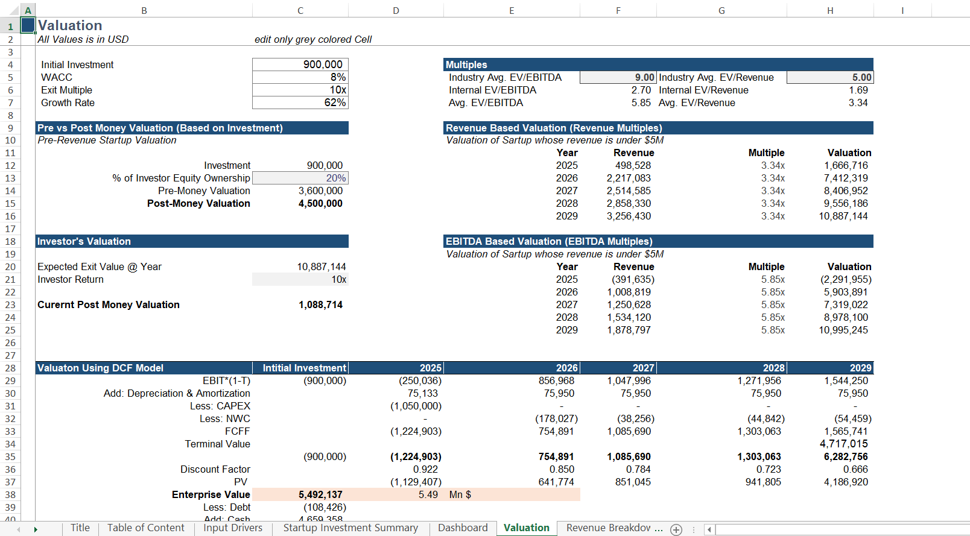Viewport: 970px width, 536px height.
Task: Click the "Pre vs Post Money Valuation" header
Action: [x=192, y=128]
